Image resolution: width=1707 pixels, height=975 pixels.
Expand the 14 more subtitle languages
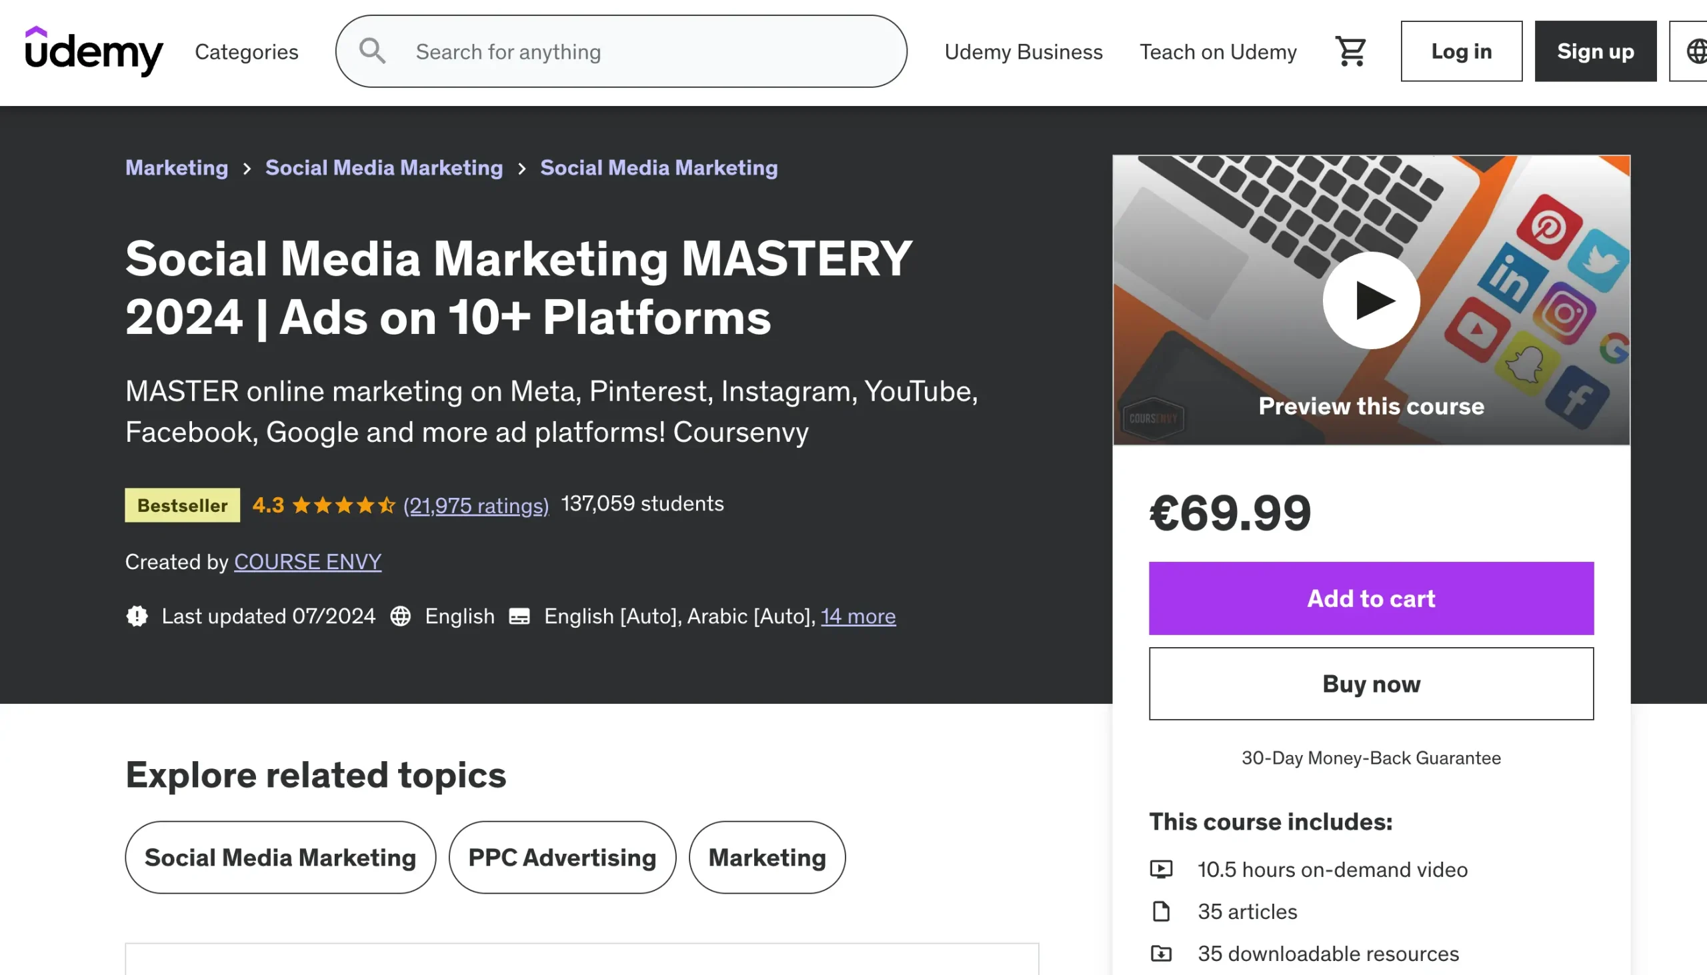point(858,616)
